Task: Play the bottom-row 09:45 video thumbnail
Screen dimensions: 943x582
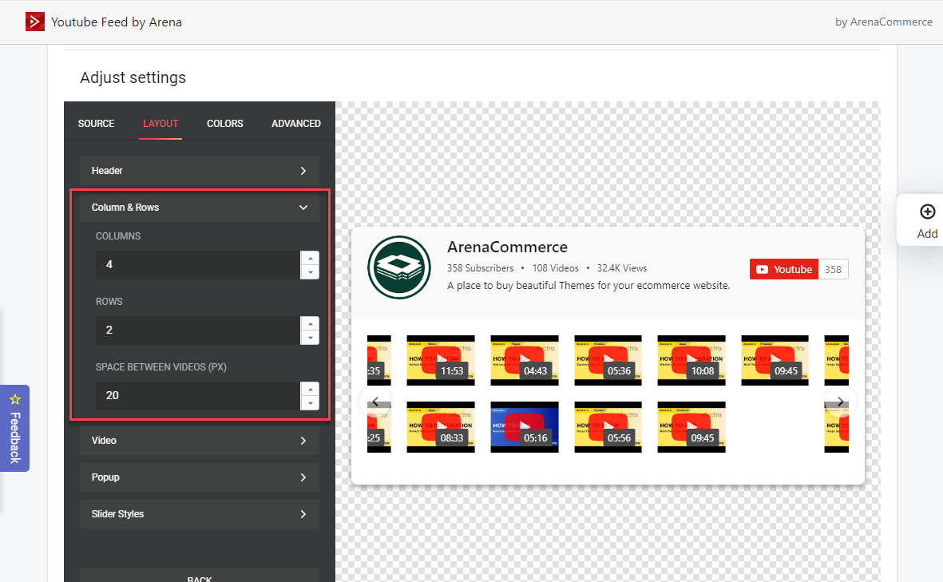Action: pyautogui.click(x=691, y=427)
